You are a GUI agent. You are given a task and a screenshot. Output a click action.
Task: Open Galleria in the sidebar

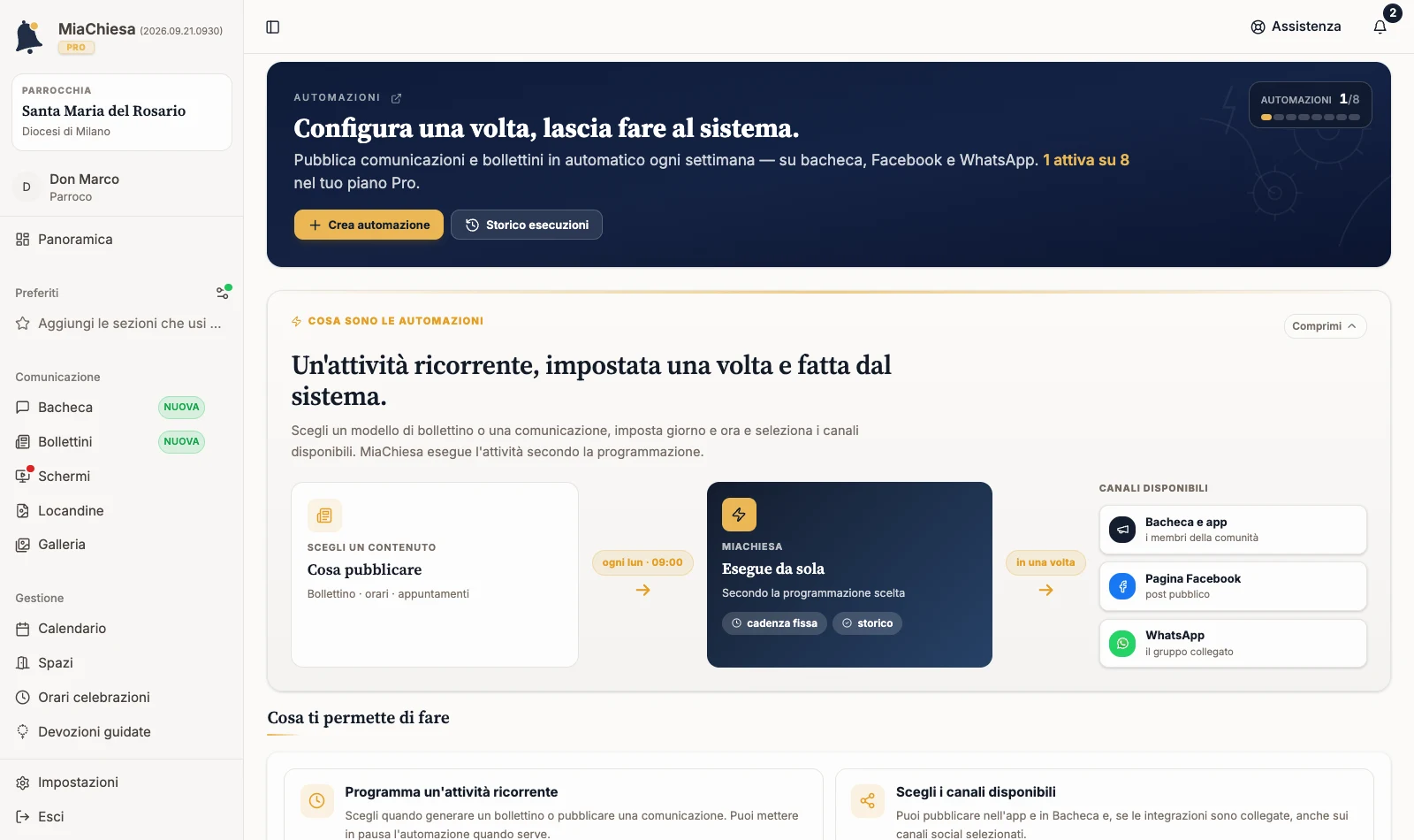(122, 545)
